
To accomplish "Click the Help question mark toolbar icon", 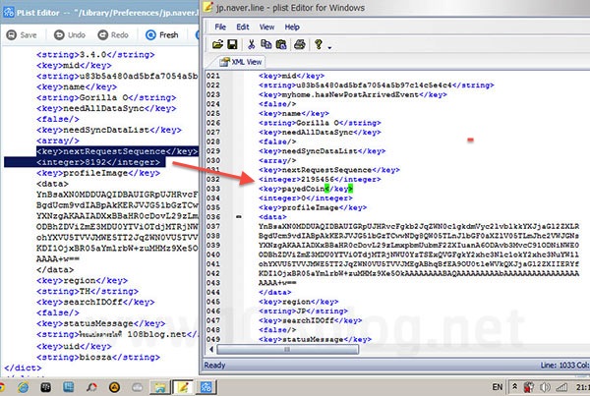I will 319,44.
